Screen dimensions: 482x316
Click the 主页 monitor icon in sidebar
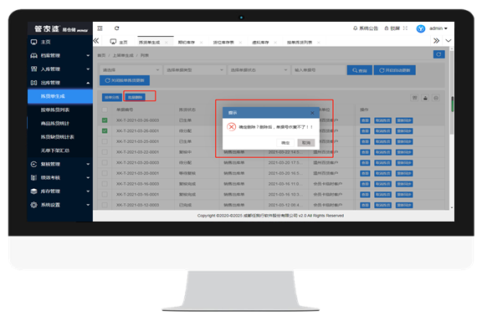33,42
